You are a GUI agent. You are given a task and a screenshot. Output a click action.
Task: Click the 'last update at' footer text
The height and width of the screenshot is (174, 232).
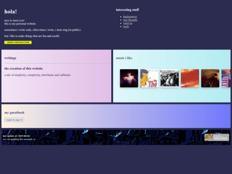[17, 136]
